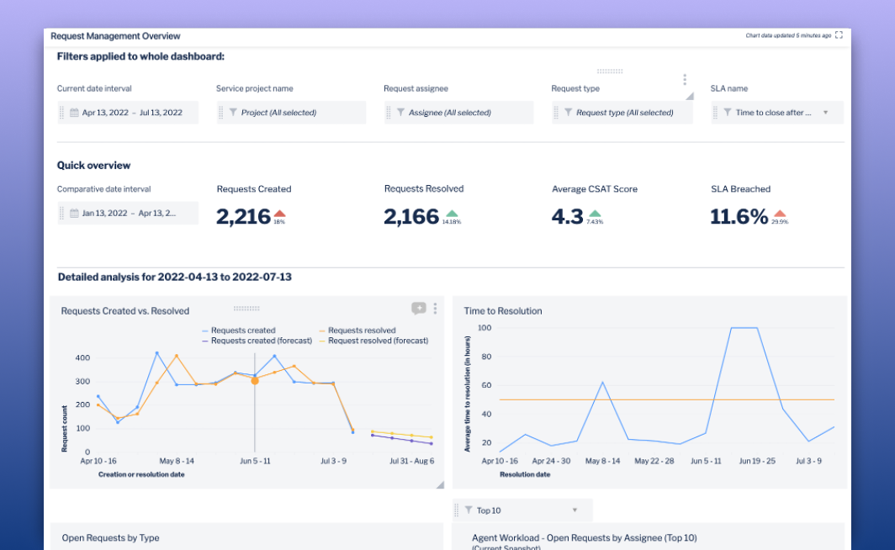895x550 pixels.
Task: Click the red trend arrow beside SLA Breached
Action: point(780,214)
